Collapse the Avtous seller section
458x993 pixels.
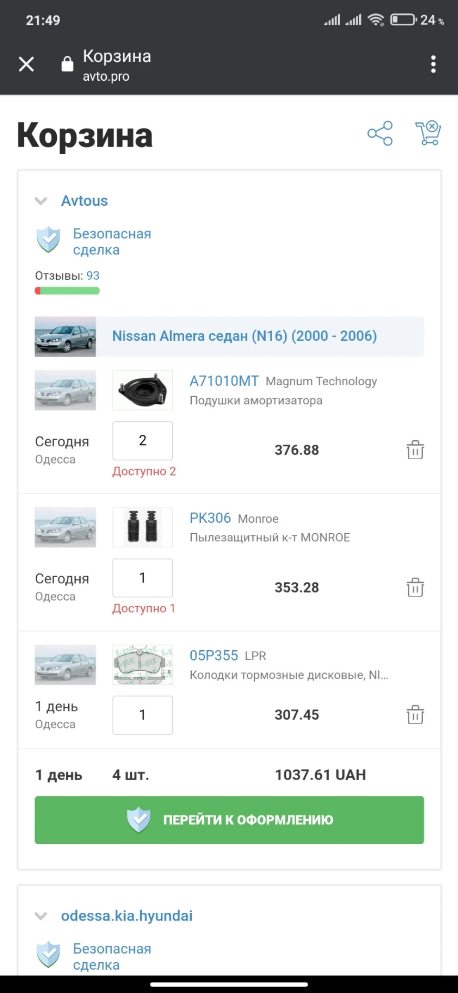41,201
